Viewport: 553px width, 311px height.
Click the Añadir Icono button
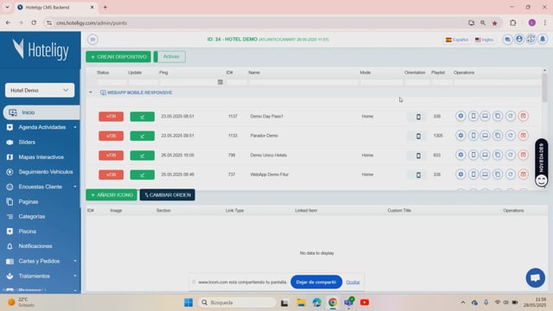click(111, 195)
